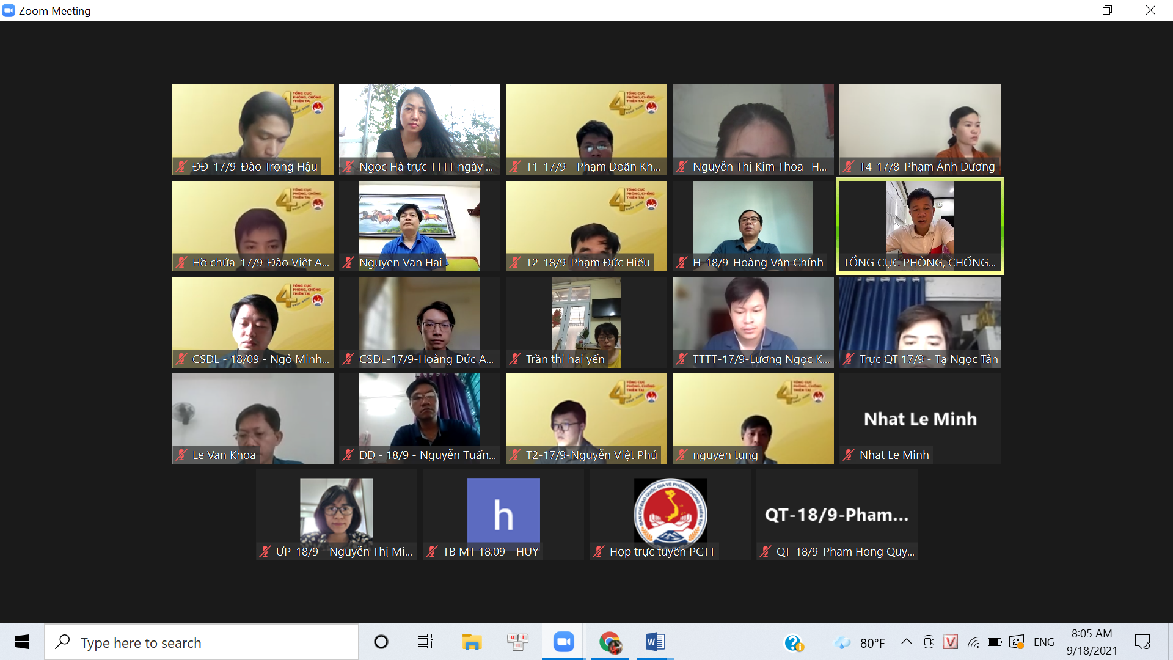Screen dimensions: 1173x660
Task: Select the T2-17/9-Nguyễn Việt Phú tile
Action: (586, 419)
